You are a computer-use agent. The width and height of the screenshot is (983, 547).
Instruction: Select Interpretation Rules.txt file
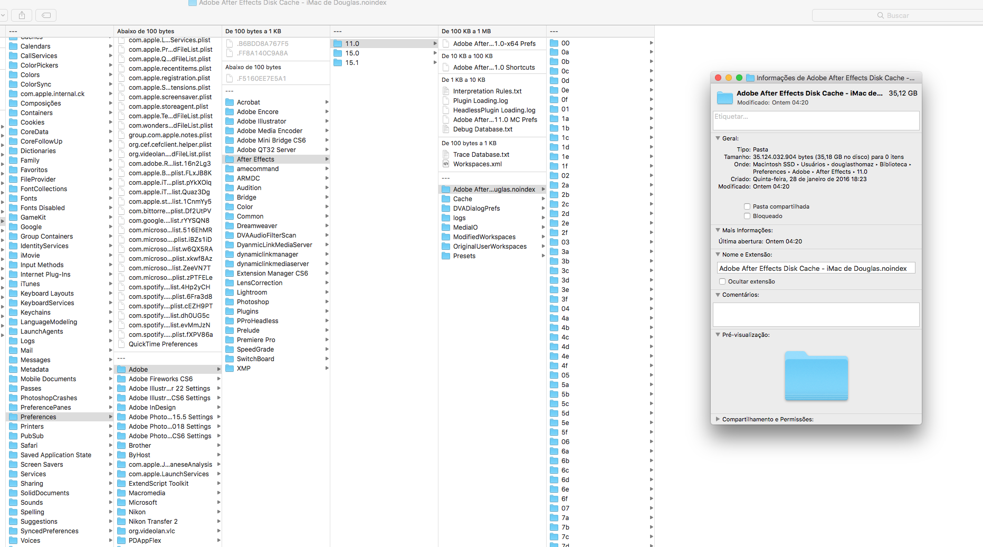pyautogui.click(x=492, y=91)
